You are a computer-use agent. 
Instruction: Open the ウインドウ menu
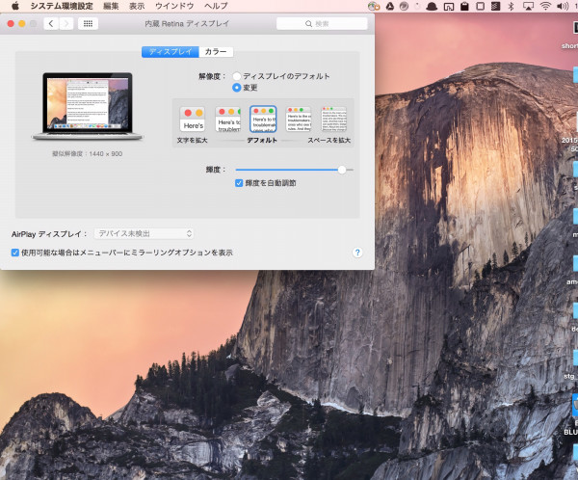point(174,6)
